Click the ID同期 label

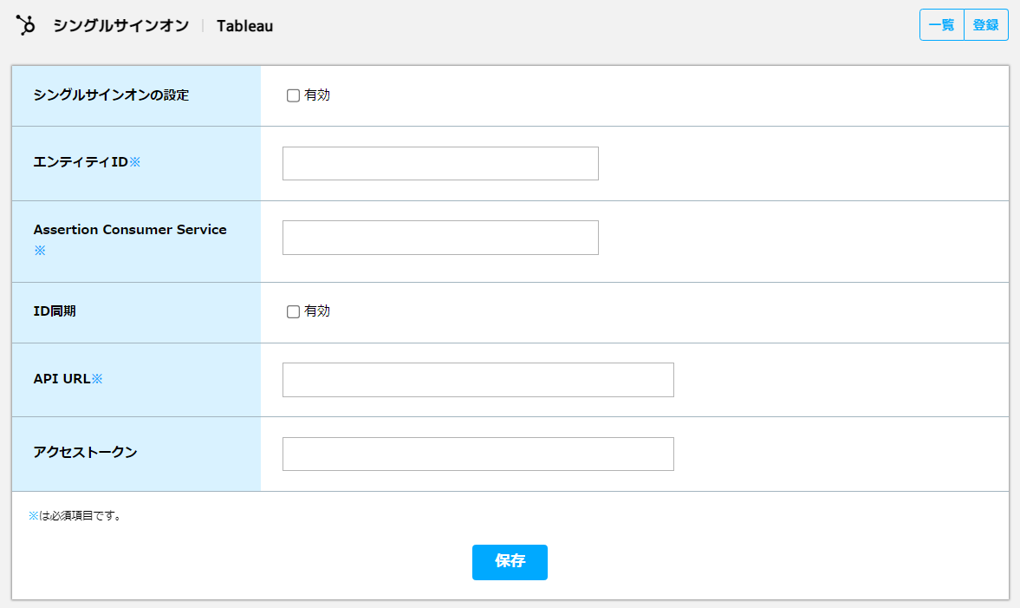click(55, 311)
